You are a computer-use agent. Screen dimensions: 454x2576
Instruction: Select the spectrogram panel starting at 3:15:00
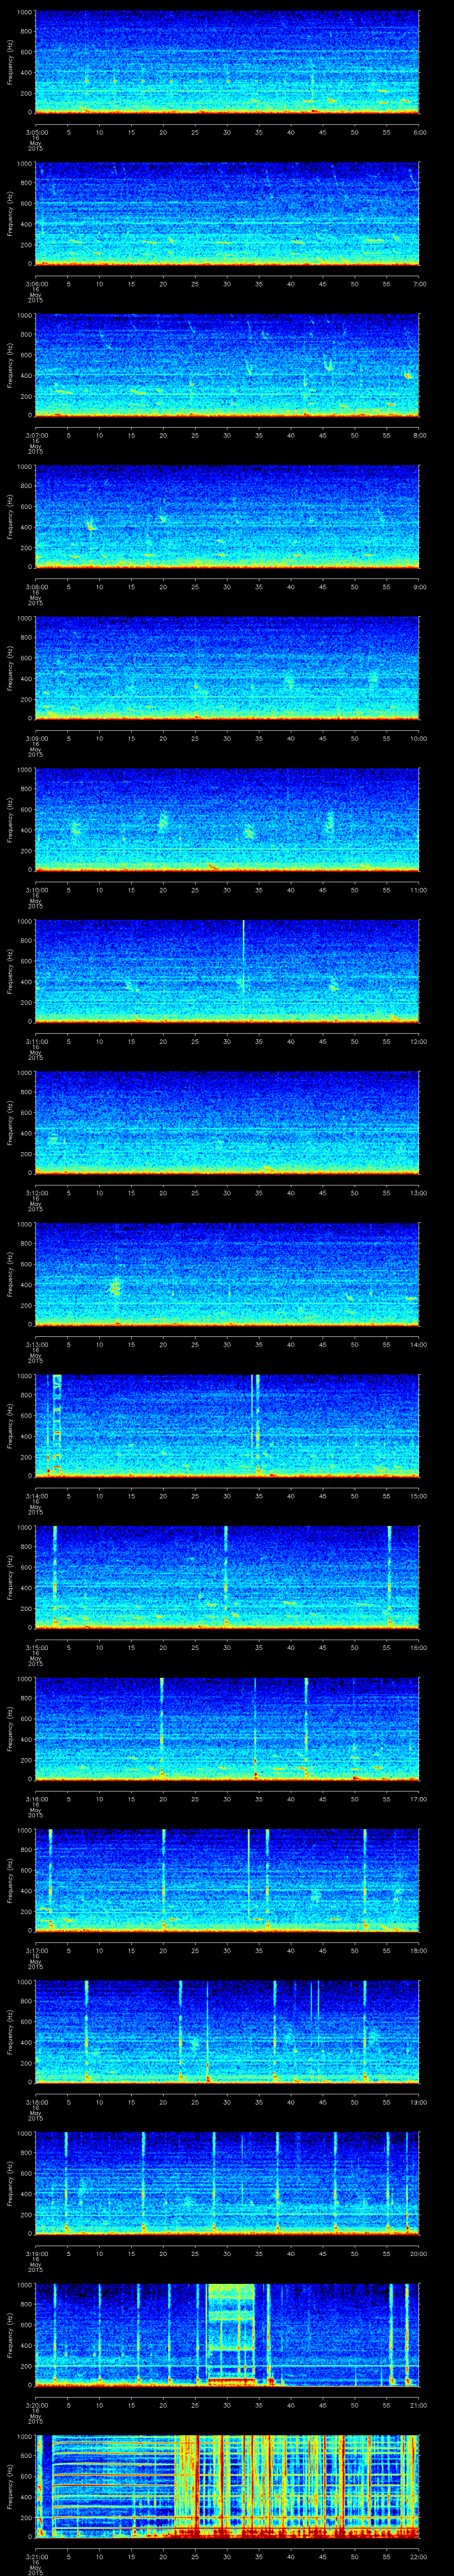227,1577
